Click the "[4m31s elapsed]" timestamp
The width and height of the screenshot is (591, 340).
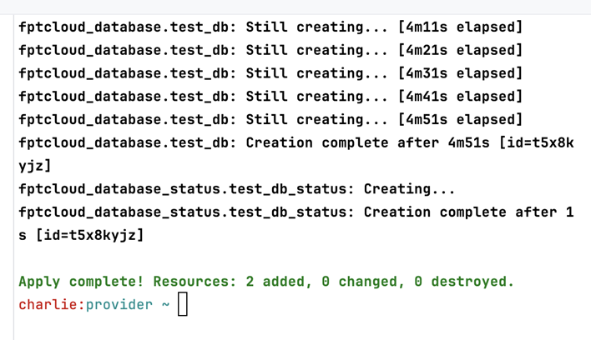460,74
